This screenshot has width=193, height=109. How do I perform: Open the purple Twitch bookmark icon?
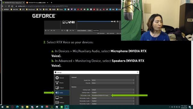tap(72, 9)
